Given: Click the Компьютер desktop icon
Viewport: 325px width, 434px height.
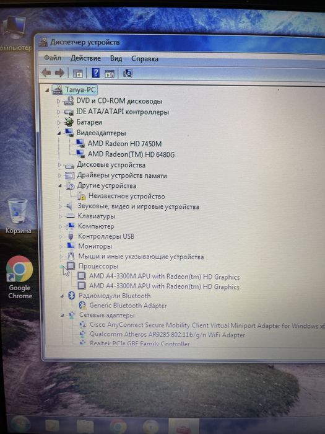Looking at the screenshot, I should pyautogui.click(x=14, y=33).
